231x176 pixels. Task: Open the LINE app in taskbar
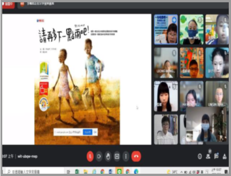click(x=120, y=171)
